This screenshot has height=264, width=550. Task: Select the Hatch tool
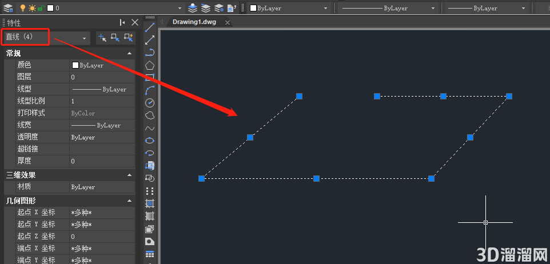150,203
